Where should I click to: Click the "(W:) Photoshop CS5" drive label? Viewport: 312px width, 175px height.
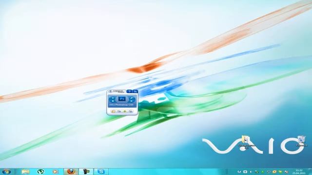(x=121, y=105)
